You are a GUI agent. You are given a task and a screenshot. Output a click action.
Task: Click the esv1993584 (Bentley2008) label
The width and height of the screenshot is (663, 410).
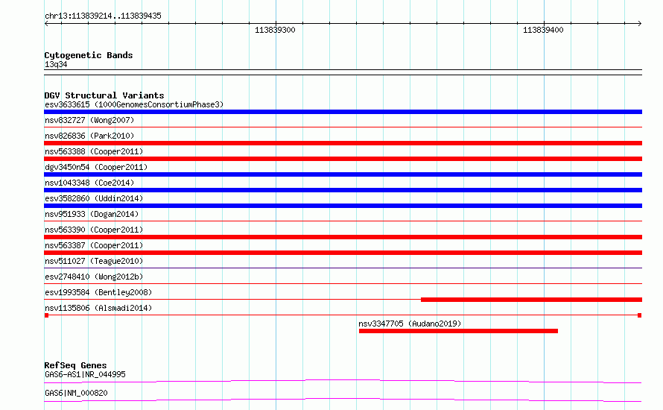point(98,292)
